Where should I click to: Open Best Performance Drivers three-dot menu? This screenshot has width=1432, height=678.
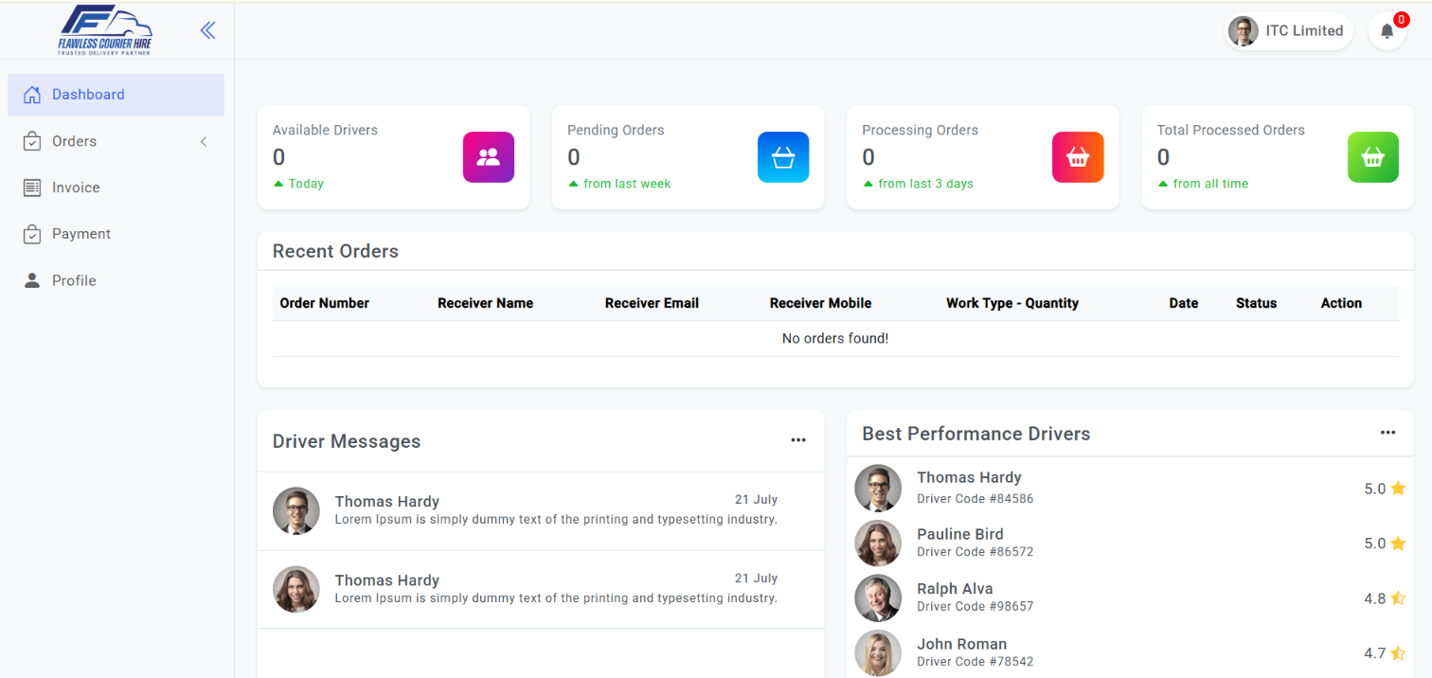point(1387,433)
